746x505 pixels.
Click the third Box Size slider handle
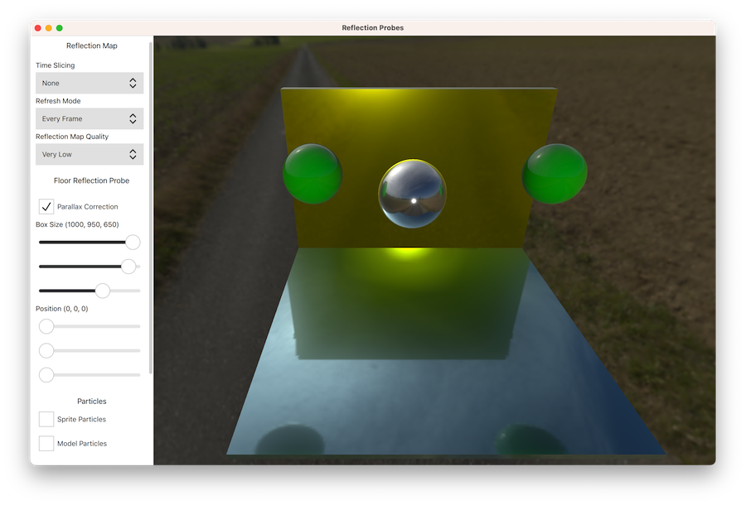coord(103,291)
